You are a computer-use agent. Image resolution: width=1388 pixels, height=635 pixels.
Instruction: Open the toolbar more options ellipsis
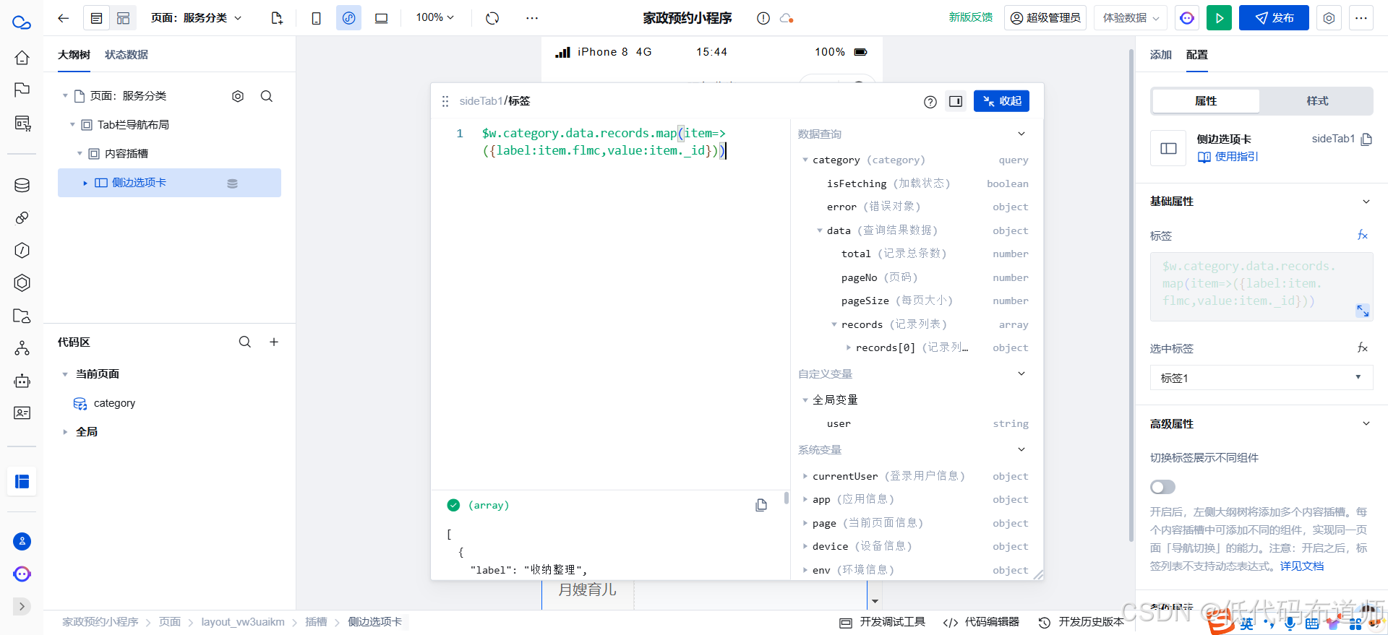(x=532, y=18)
